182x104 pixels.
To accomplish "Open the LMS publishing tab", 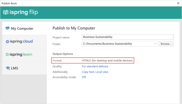I will 24,68.
